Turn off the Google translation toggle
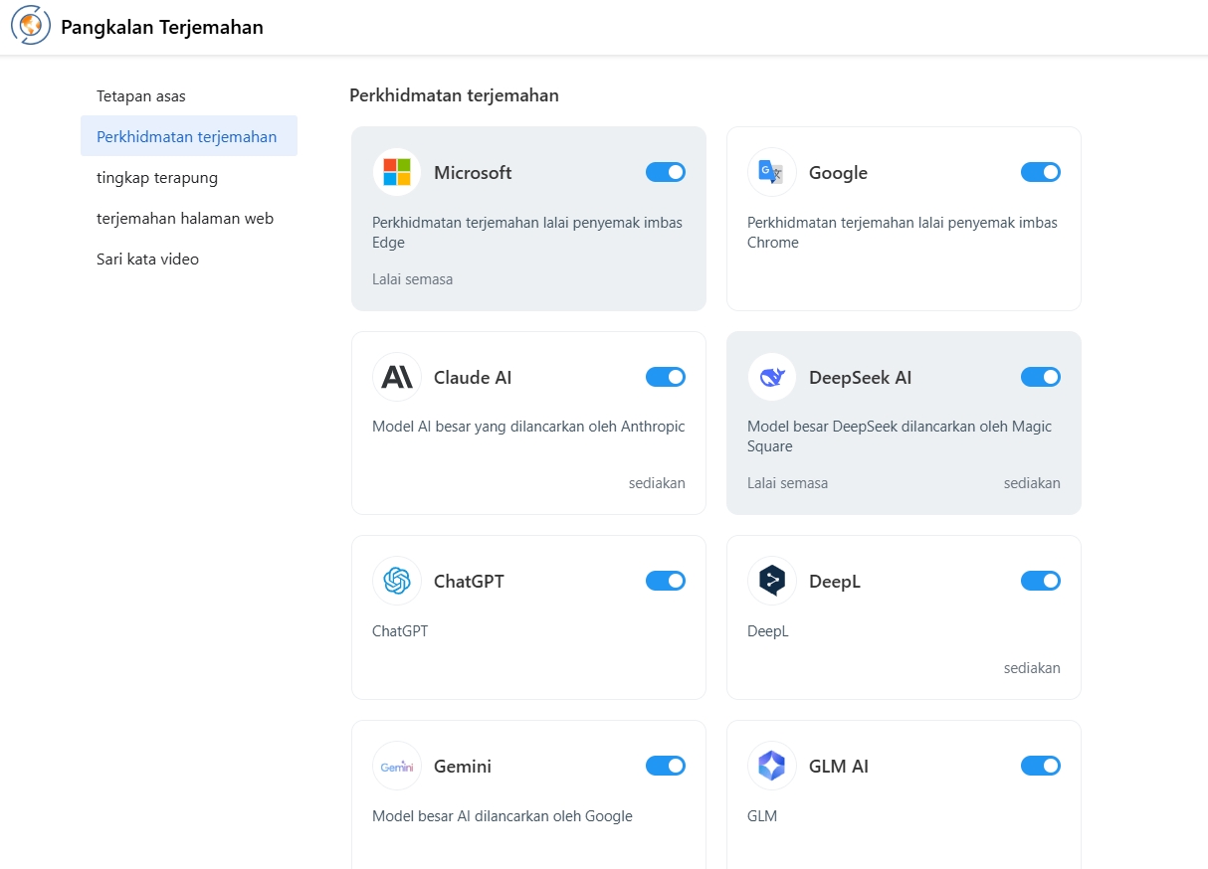1208x869 pixels. pos(1041,172)
